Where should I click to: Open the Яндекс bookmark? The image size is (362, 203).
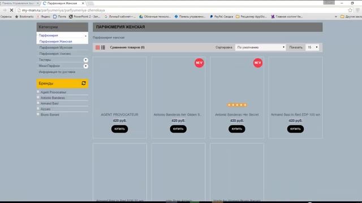point(44,16)
